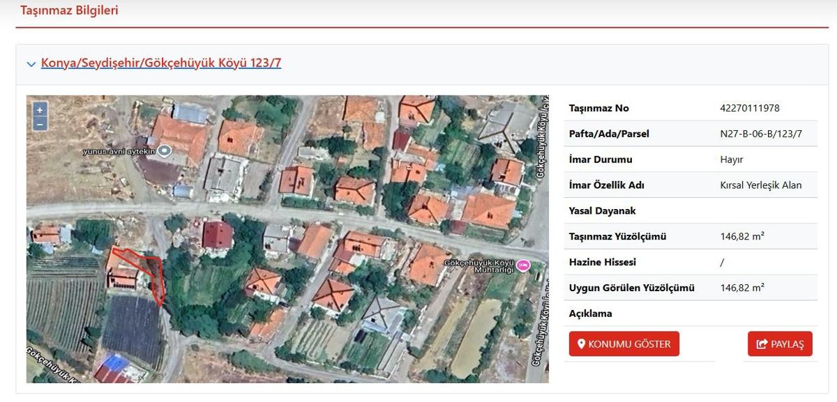Image resolution: width=837 pixels, height=402 pixels.
Task: Zoom out on the satellite map
Action: pos(40,124)
